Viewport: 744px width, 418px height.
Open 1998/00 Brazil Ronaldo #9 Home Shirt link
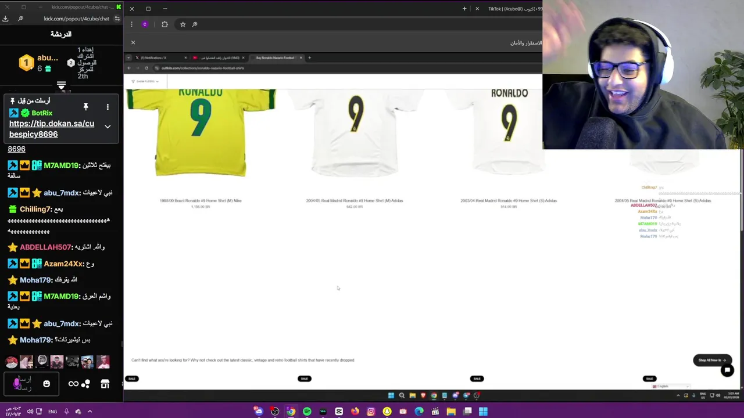pyautogui.click(x=201, y=200)
